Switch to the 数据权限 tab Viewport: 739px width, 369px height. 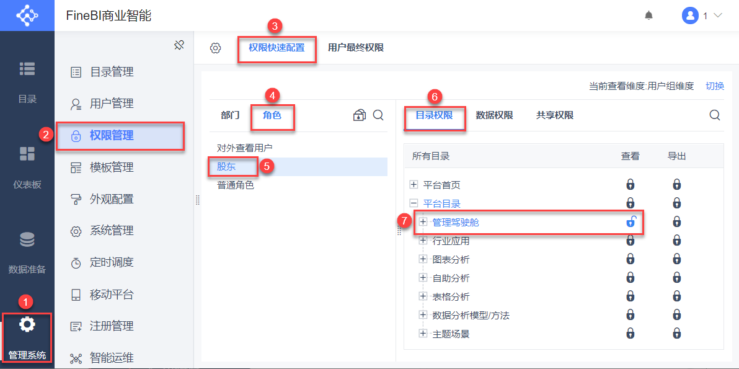tap(494, 115)
